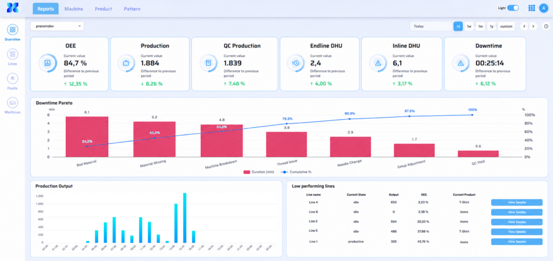553x261 pixels.
Task: Open the apps grid icon in header
Action: coord(531,8)
